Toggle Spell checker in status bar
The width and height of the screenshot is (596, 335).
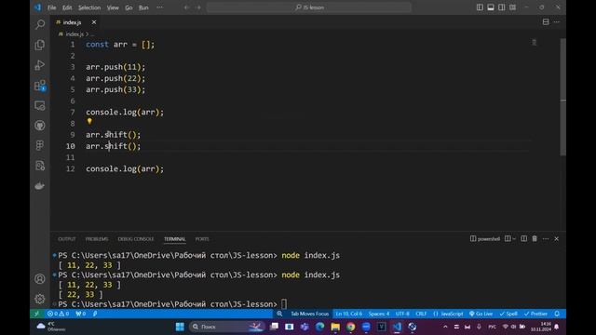(x=508, y=314)
